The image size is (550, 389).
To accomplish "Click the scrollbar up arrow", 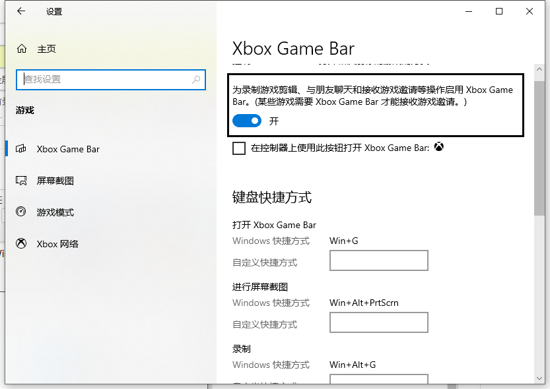I will pyautogui.click(x=539, y=69).
